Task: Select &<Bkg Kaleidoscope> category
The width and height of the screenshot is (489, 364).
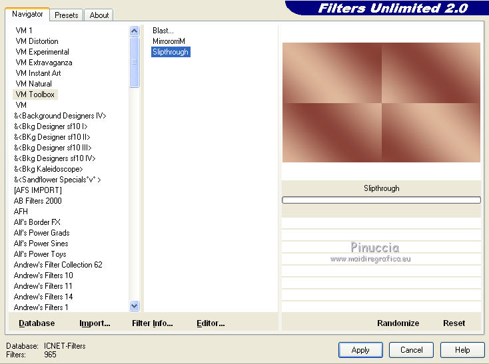Action: 49,169
